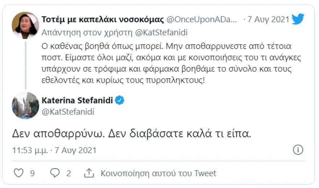Click @KatStefanidi handle under Katerina's name
The width and height of the screenshot is (319, 188).
click(x=68, y=112)
